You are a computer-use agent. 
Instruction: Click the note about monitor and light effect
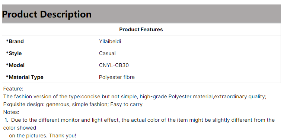[140, 120]
